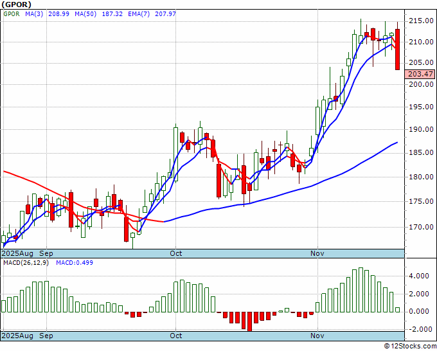The height and width of the screenshot is (351, 437).
Task: Click the 208.99 MA(3) value
Action: 59,14
